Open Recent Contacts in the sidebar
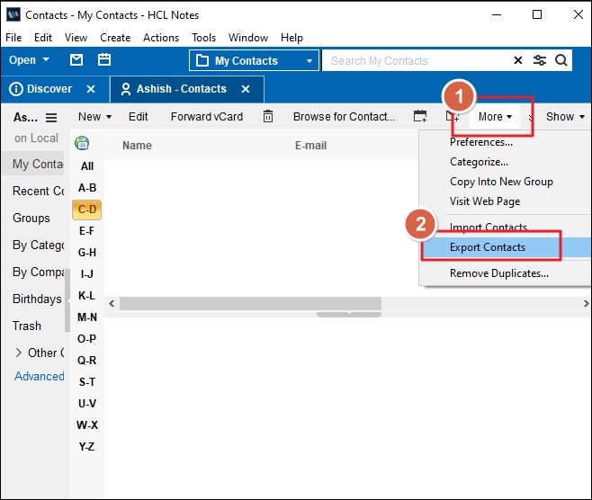592x500 pixels. click(x=38, y=191)
